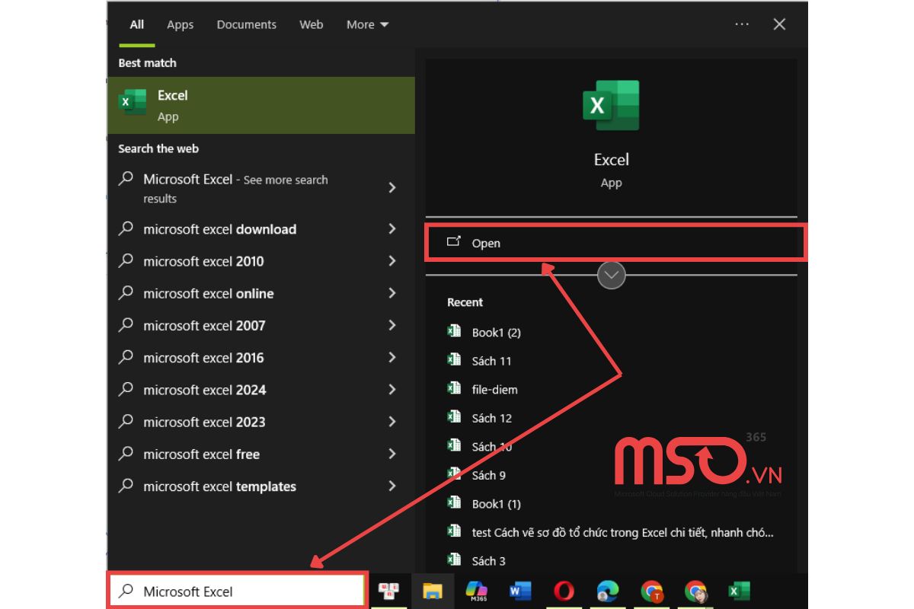Screen dimensions: 914x609
Task: Click search icon beside 'microsoft excel download'
Action: pos(126,228)
